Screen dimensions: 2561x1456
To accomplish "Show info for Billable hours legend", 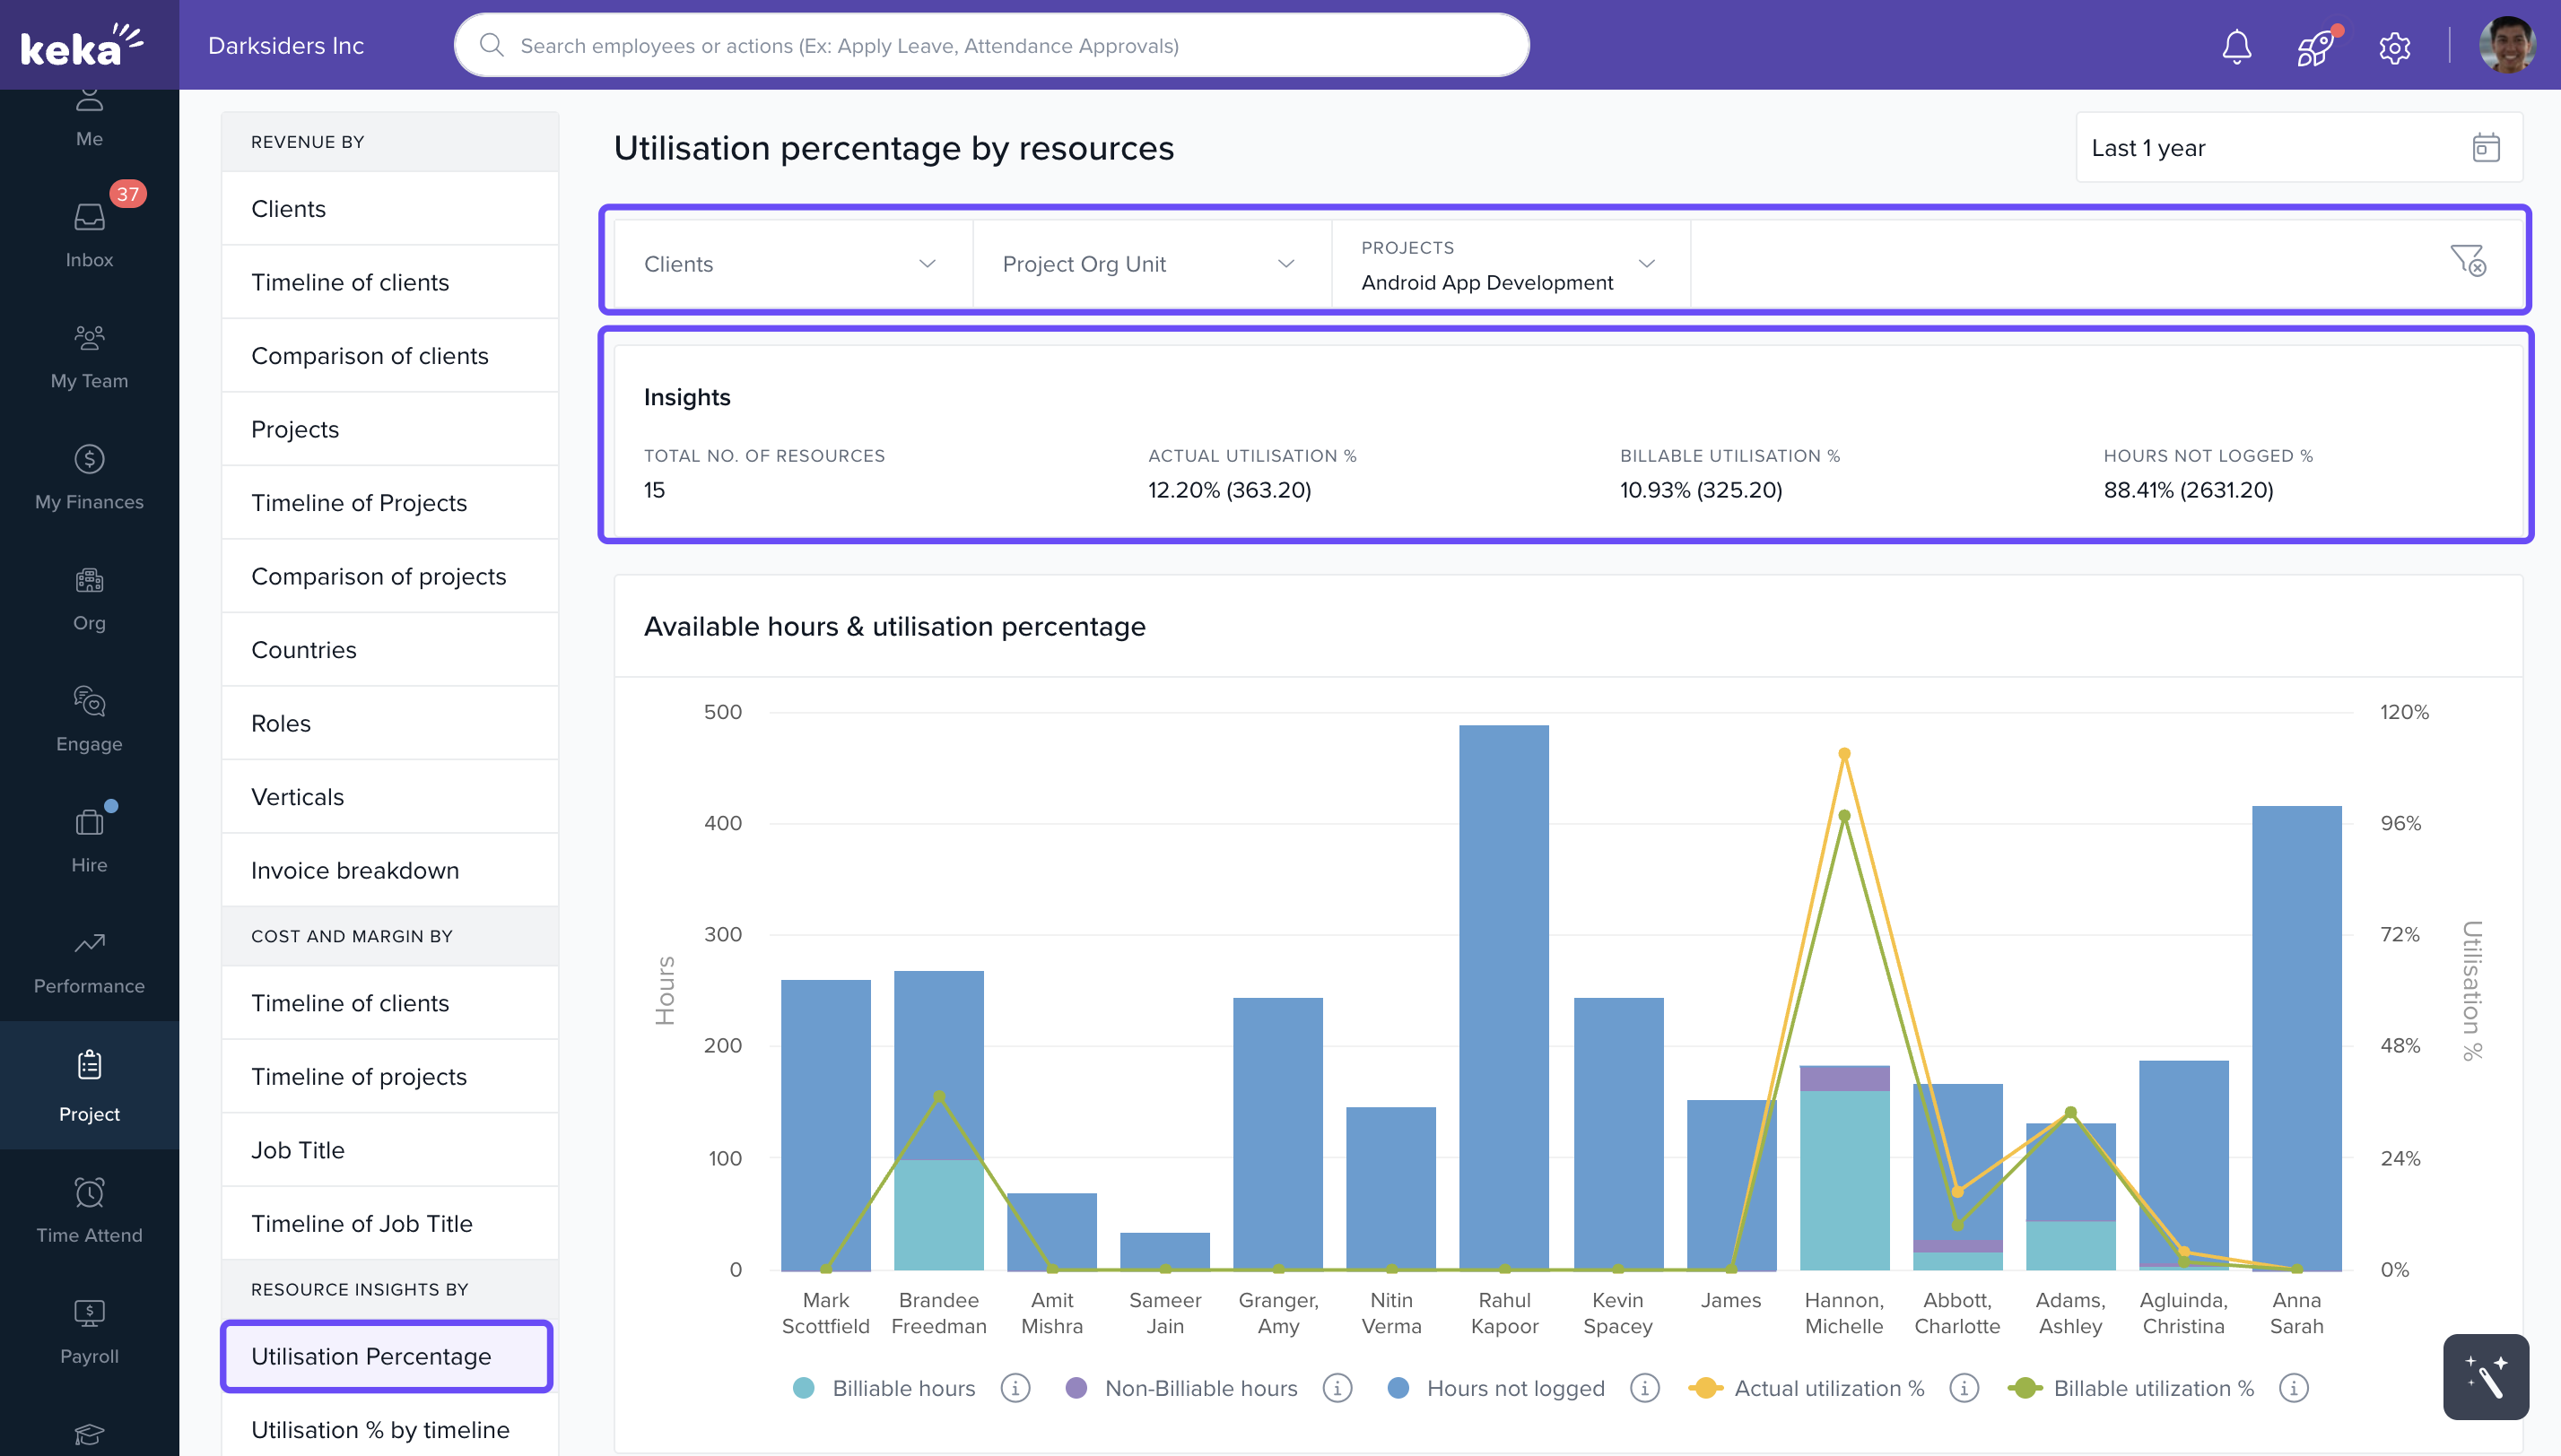I will pos(1015,1388).
